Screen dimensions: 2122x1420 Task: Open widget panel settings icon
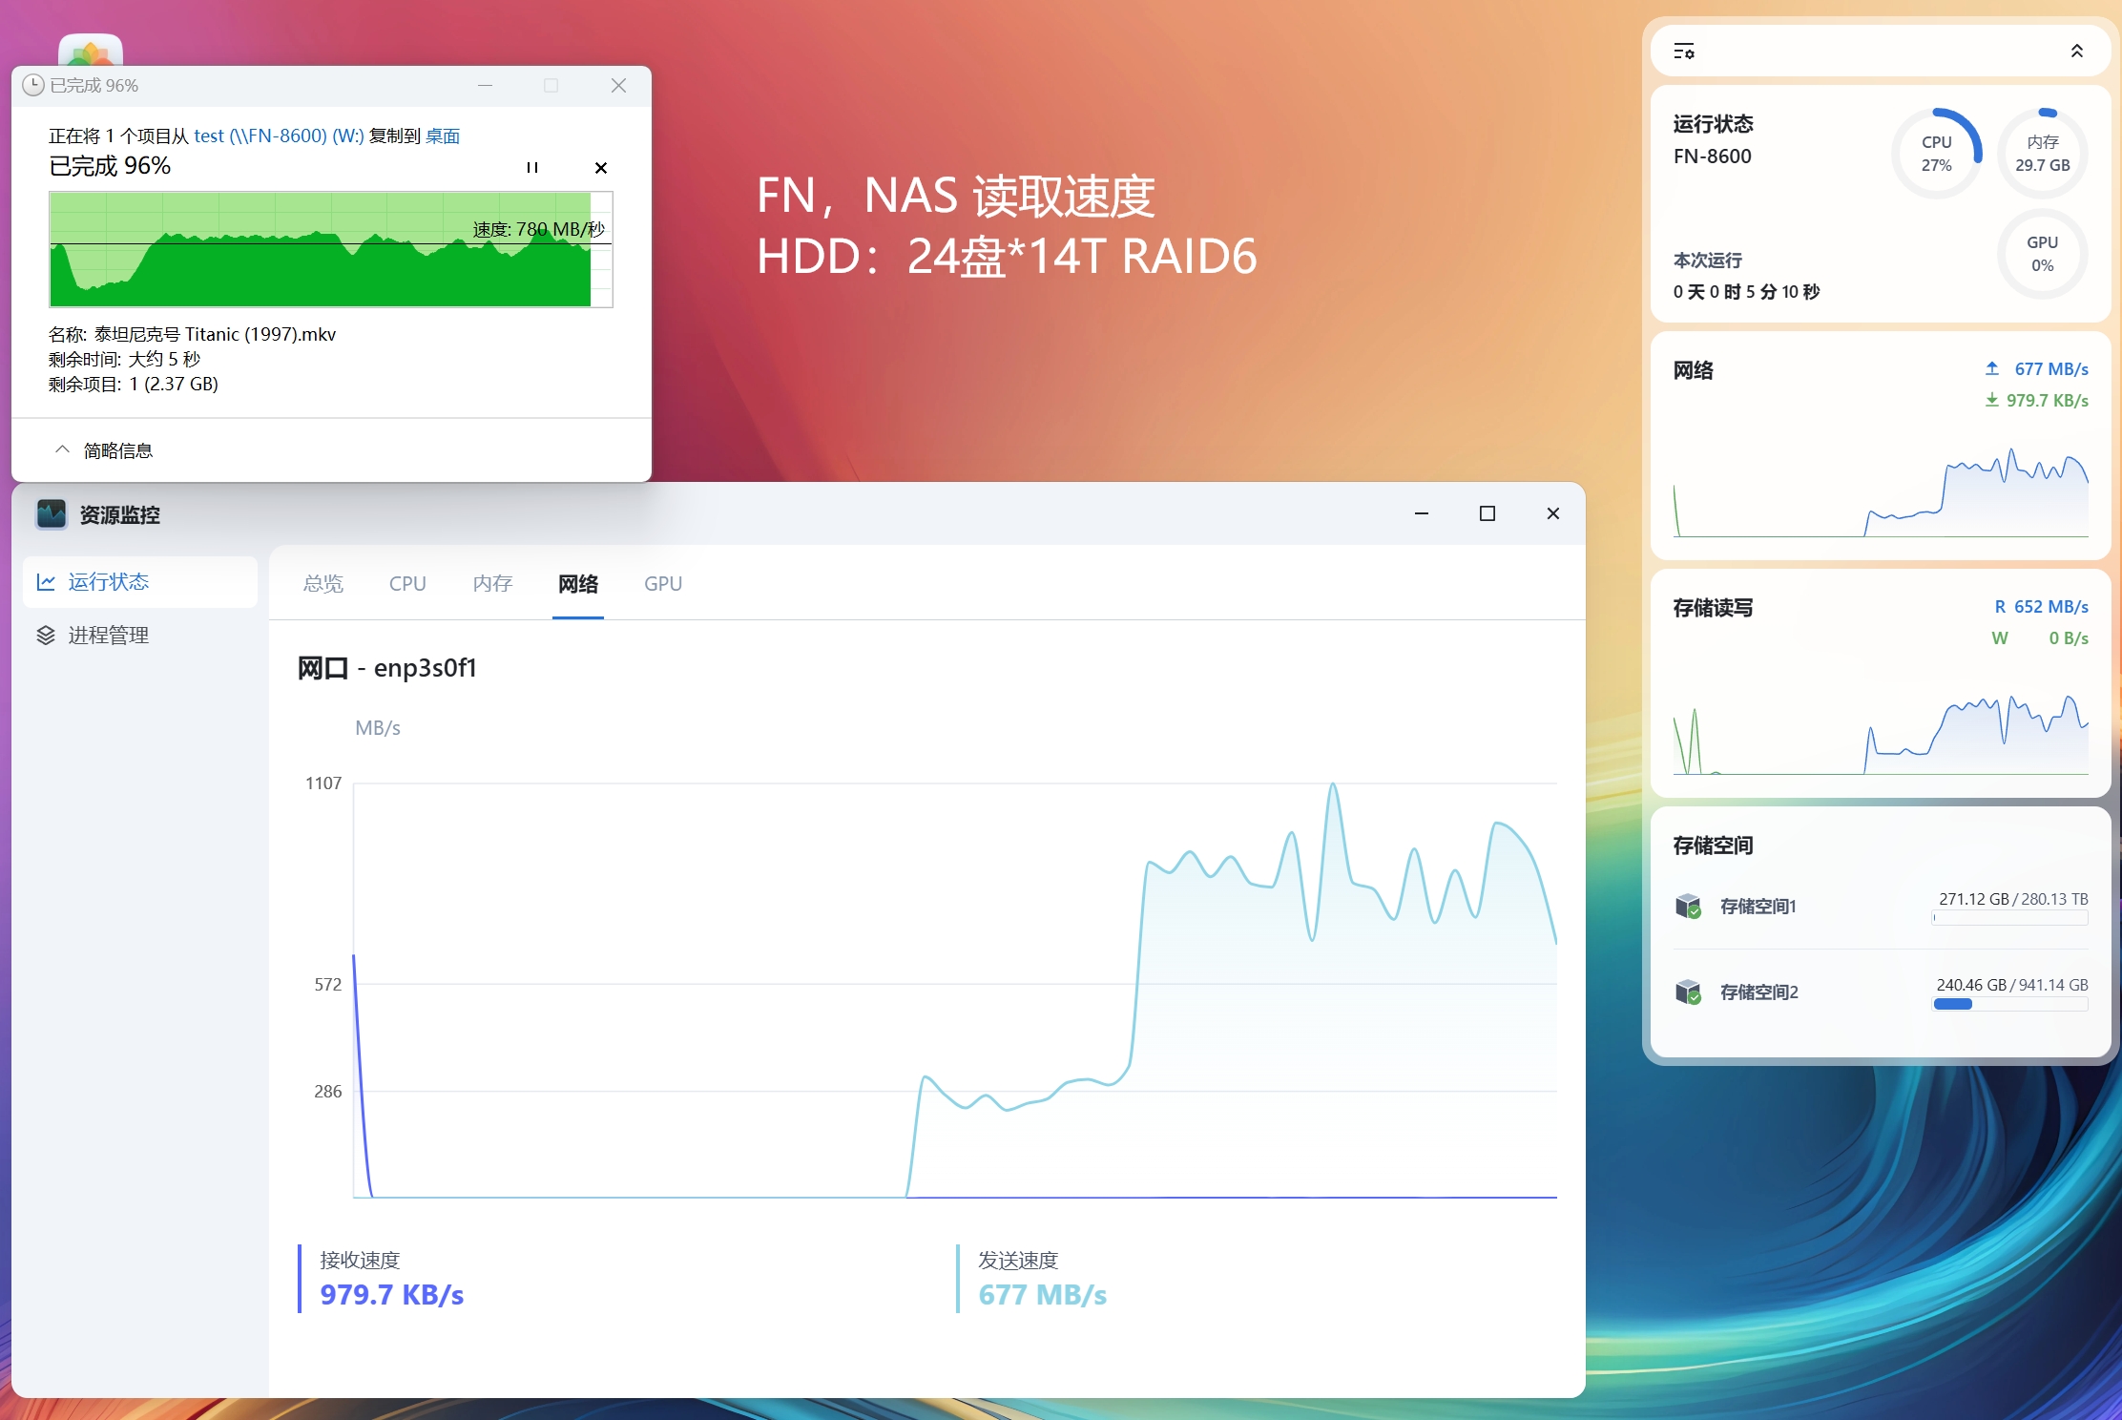(x=1684, y=52)
